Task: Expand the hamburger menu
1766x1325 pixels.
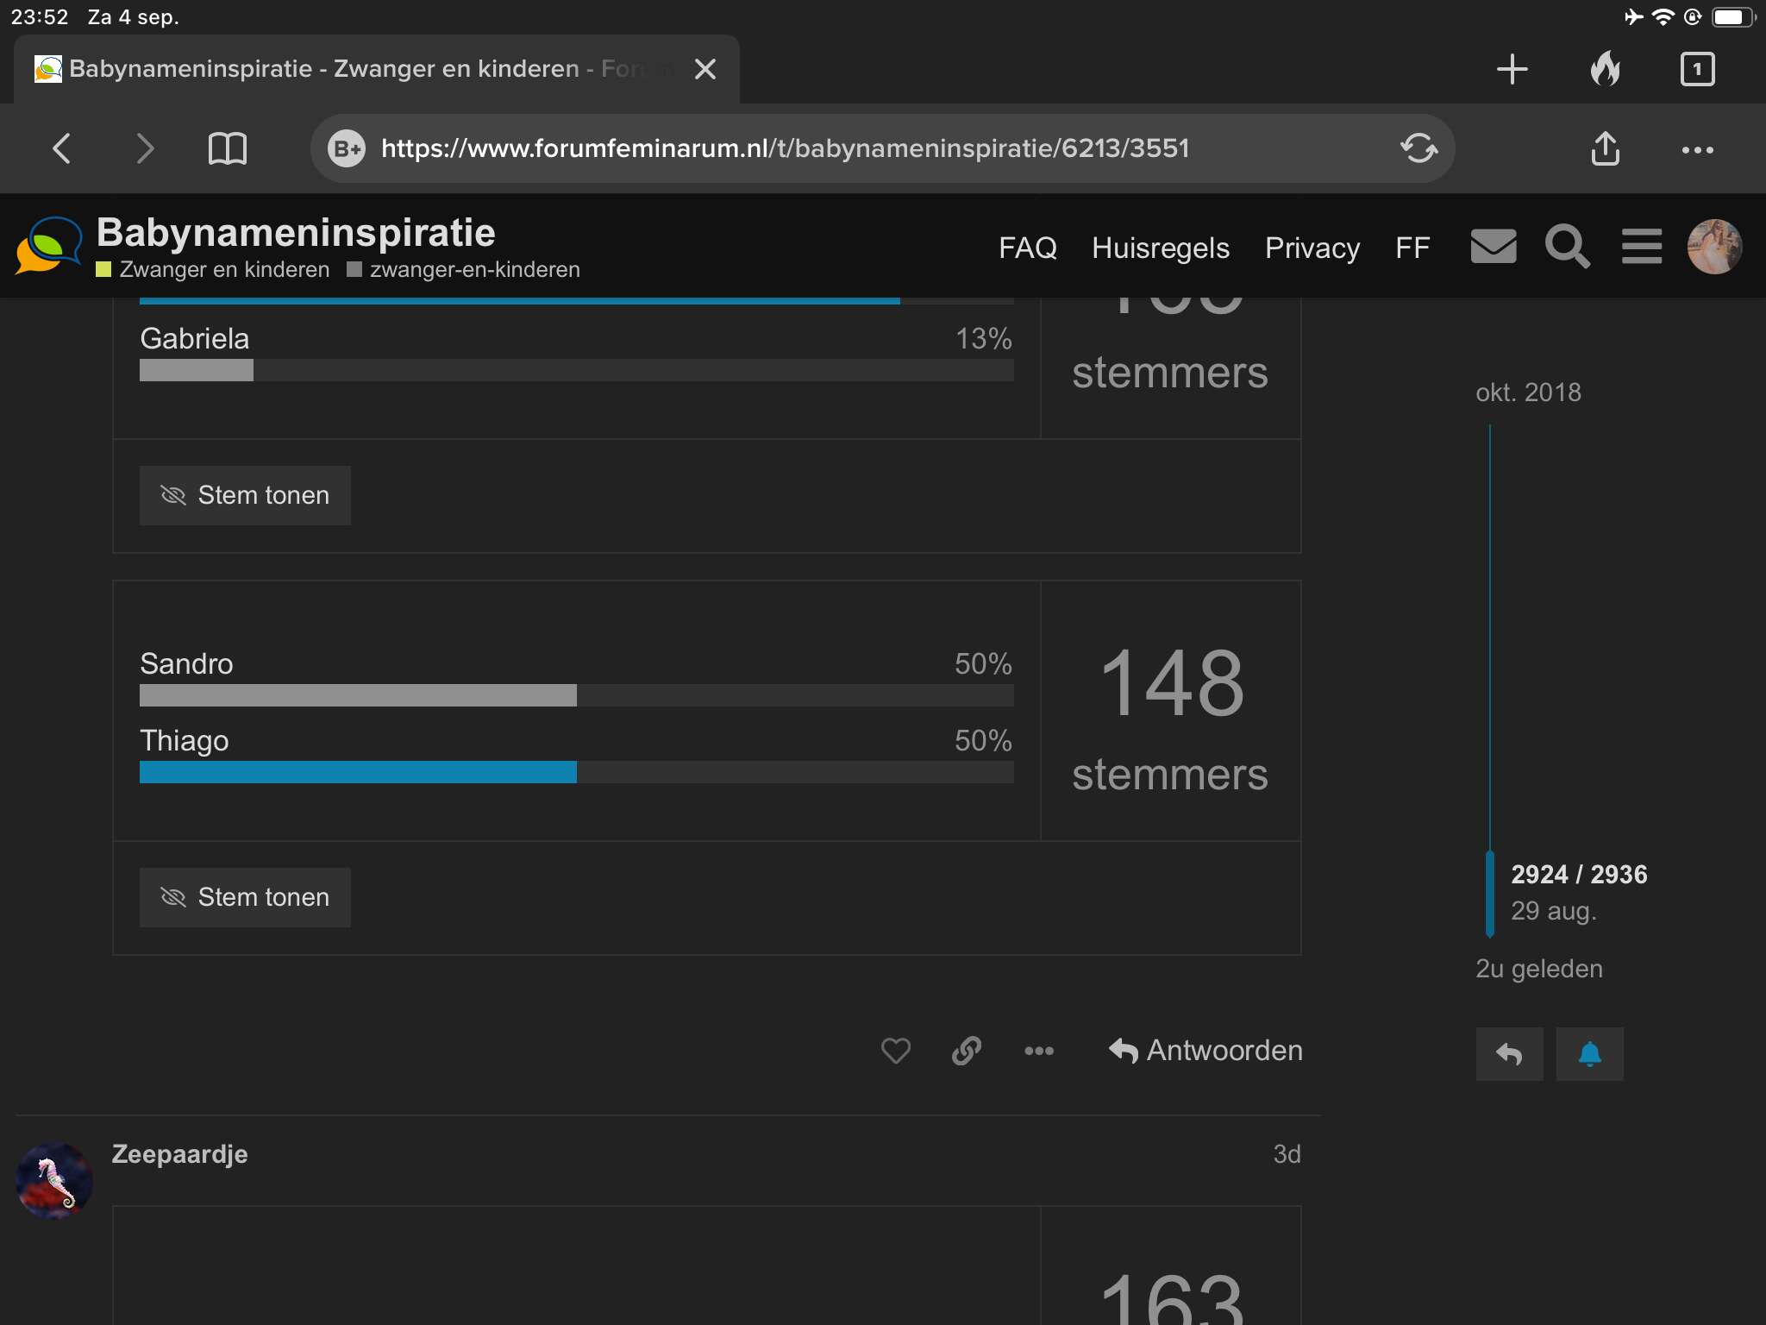Action: tap(1642, 247)
